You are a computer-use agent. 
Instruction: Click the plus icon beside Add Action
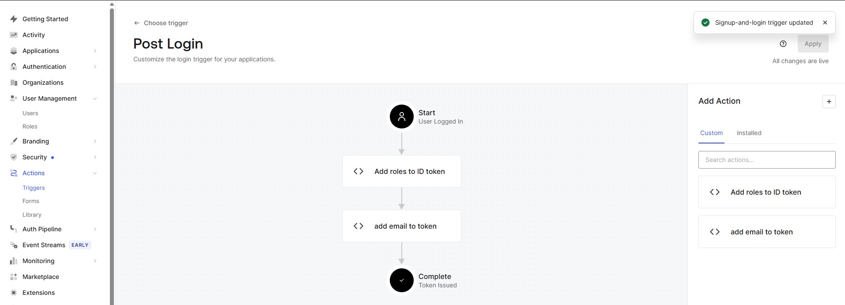pyautogui.click(x=829, y=102)
